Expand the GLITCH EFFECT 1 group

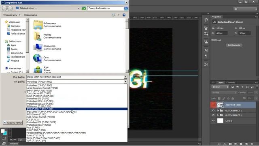218,110
